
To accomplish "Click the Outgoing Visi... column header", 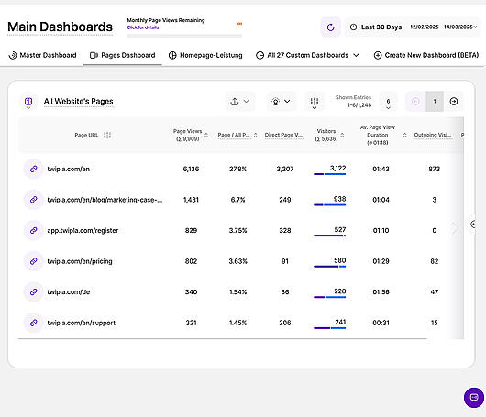I will coord(433,135).
